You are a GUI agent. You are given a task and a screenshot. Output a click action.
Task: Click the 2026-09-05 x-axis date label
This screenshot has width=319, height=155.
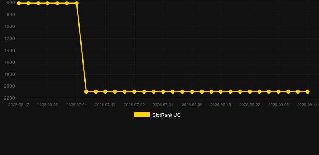coord(279,105)
